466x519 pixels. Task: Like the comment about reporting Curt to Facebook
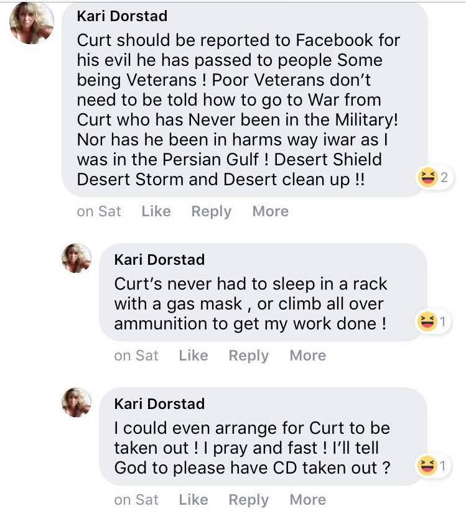pos(156,211)
